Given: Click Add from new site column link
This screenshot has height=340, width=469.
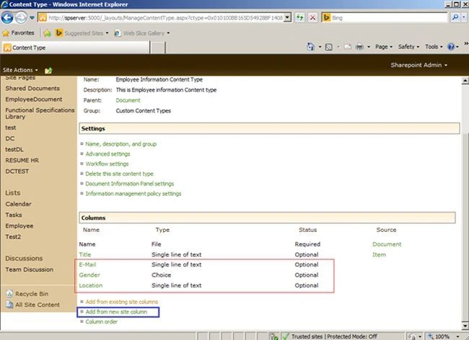Looking at the screenshot, I should click(116, 312).
